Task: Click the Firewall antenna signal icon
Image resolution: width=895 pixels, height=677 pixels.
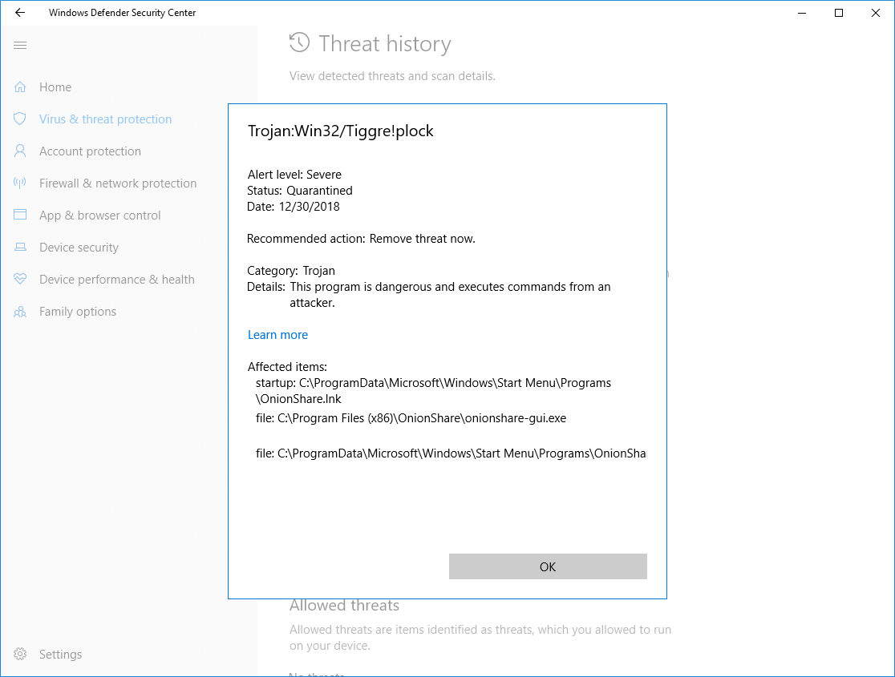Action: (x=20, y=183)
